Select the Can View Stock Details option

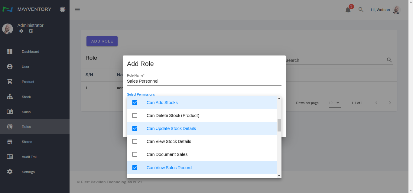click(169, 141)
